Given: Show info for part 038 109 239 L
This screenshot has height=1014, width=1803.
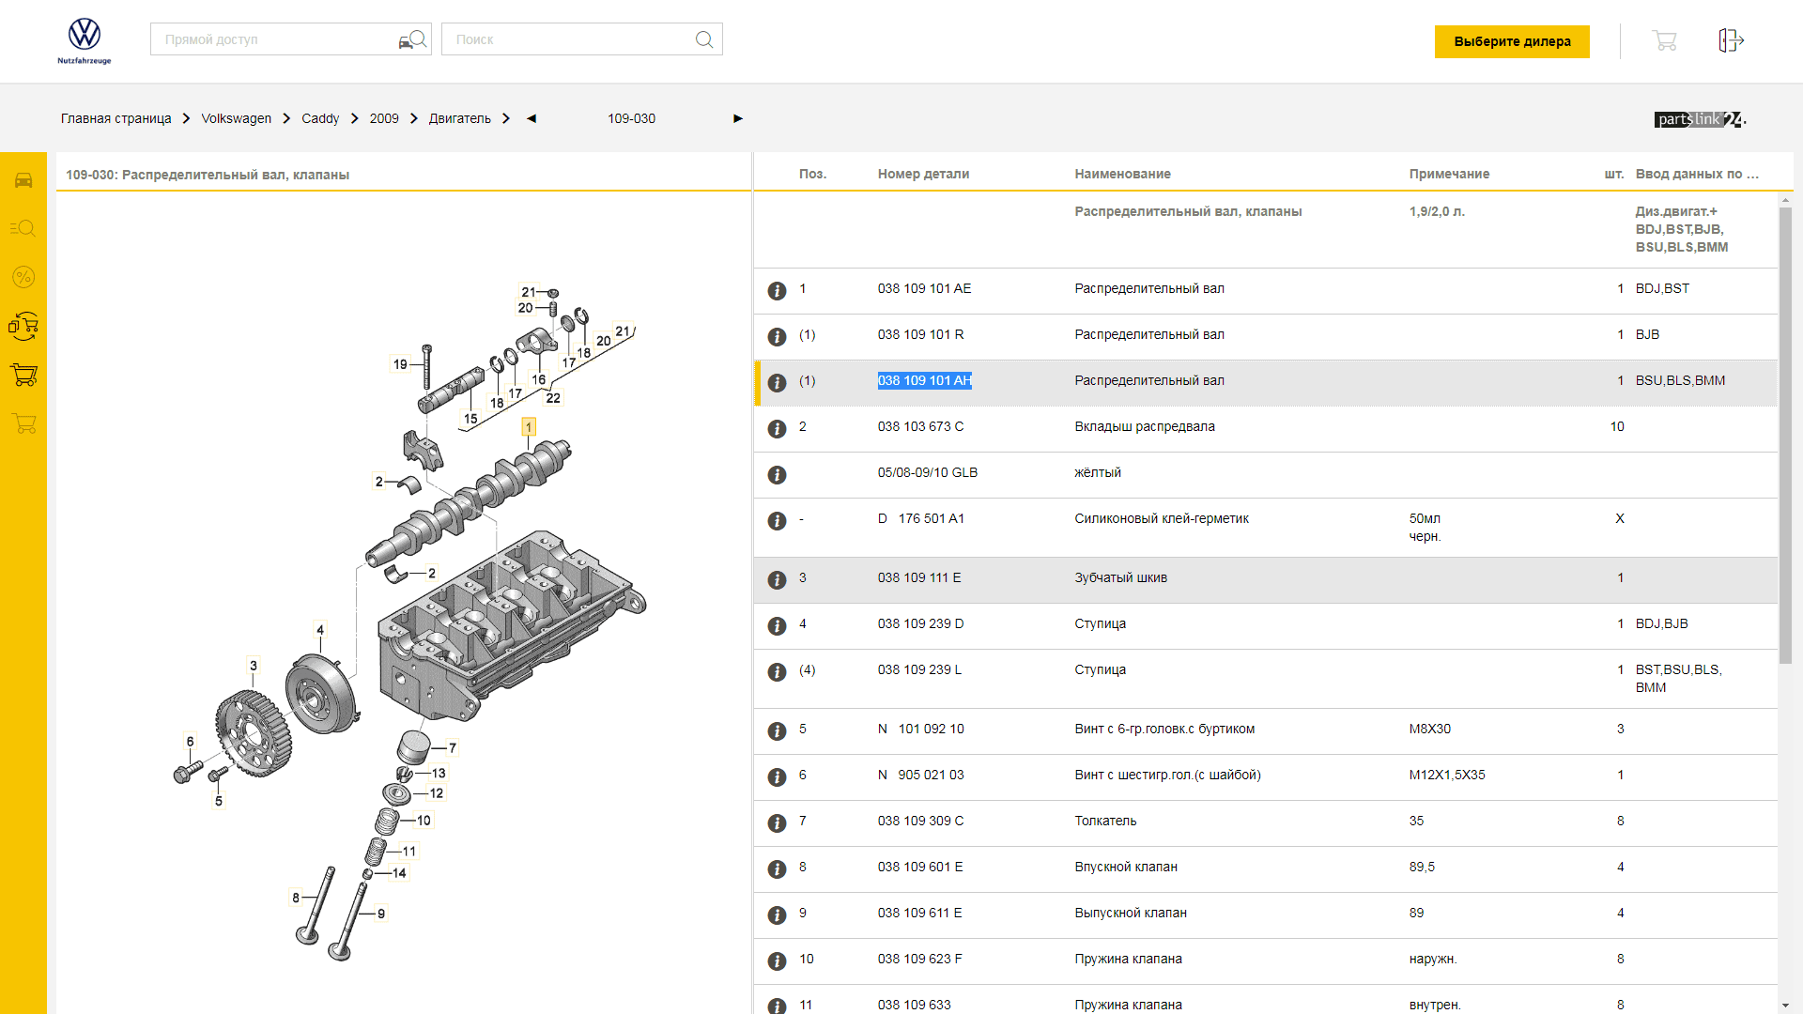Looking at the screenshot, I should tap(777, 672).
